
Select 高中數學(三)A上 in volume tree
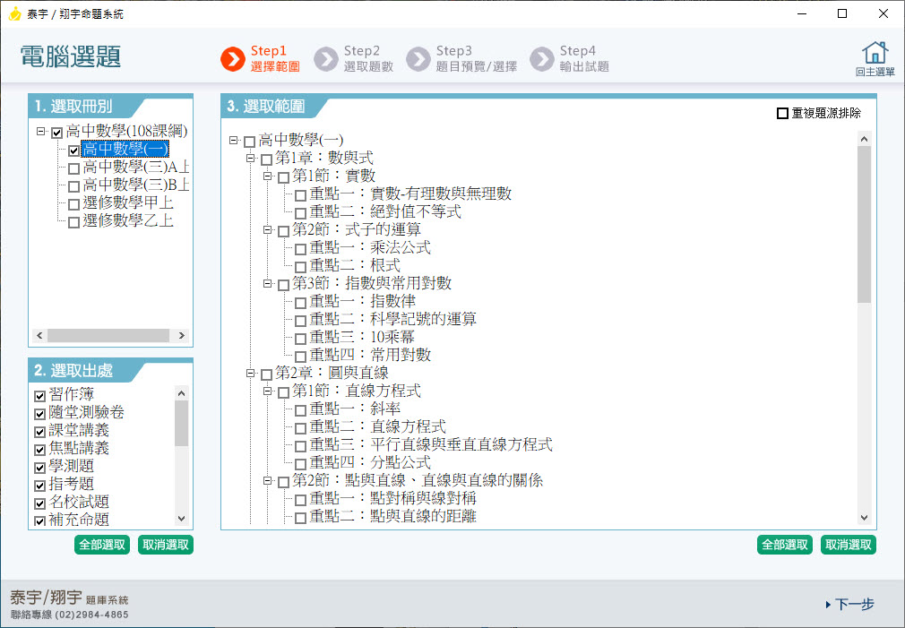click(136, 167)
